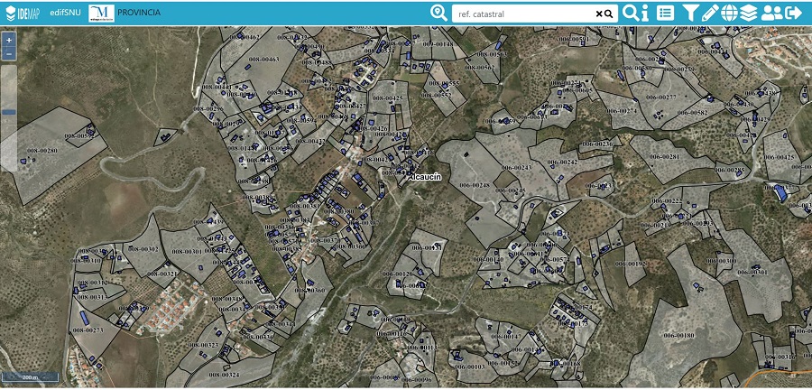Select parcel 008-00273 on the map
Screen dimensions: 812x390
pyautogui.click(x=88, y=330)
